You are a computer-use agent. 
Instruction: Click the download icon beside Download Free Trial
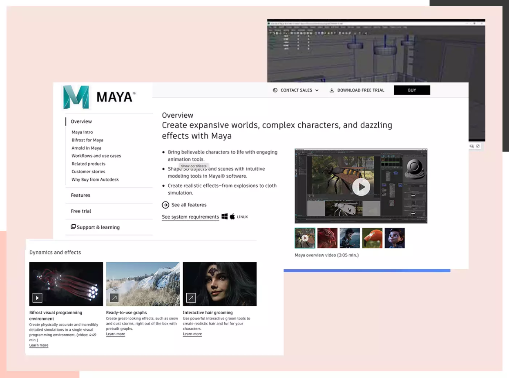click(x=332, y=90)
